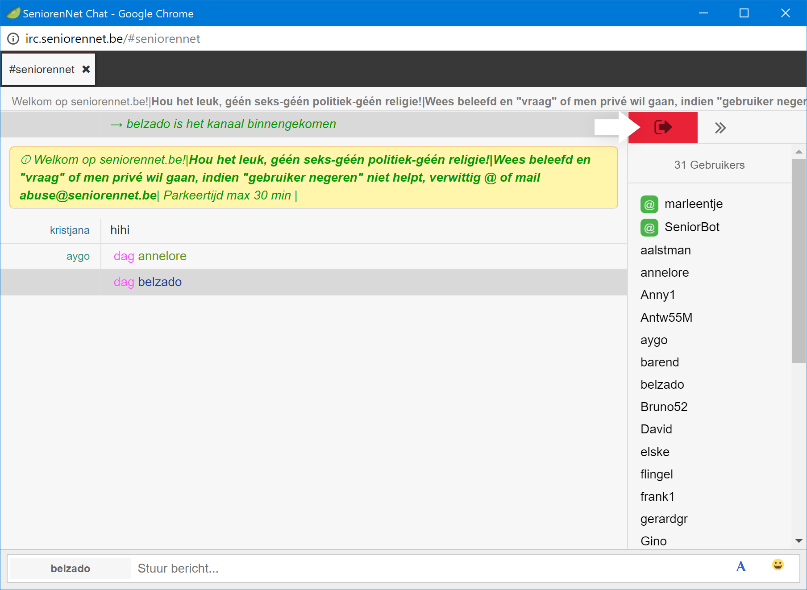Click the site info icon in address bar

point(13,39)
